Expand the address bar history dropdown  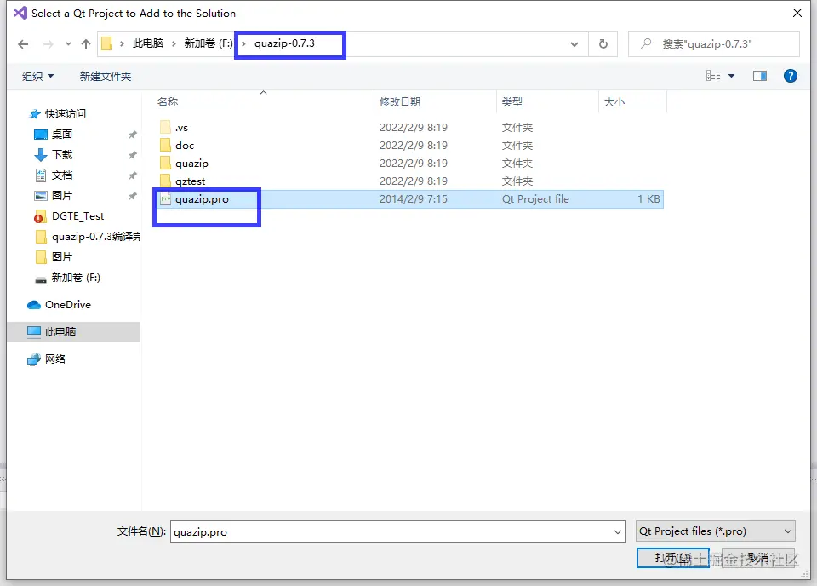tap(574, 44)
